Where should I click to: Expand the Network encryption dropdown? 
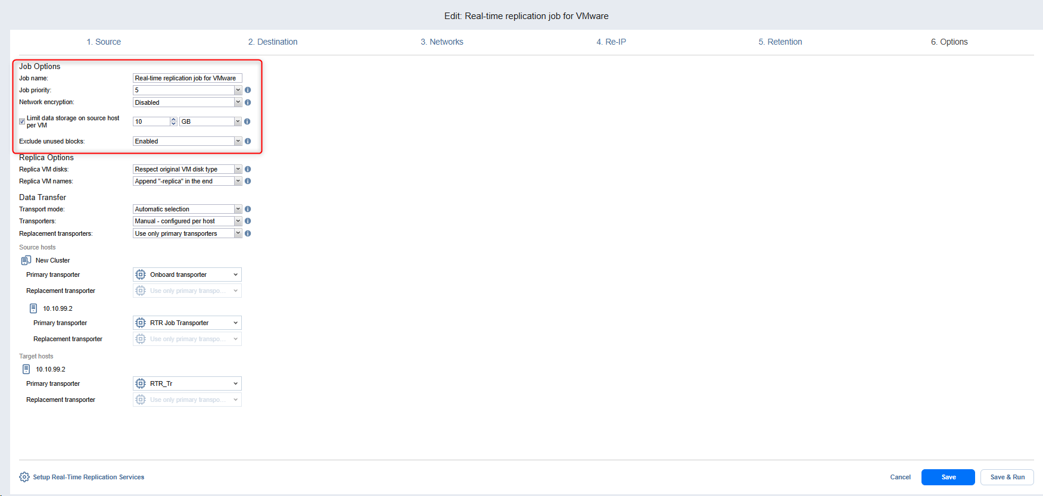pyautogui.click(x=238, y=102)
